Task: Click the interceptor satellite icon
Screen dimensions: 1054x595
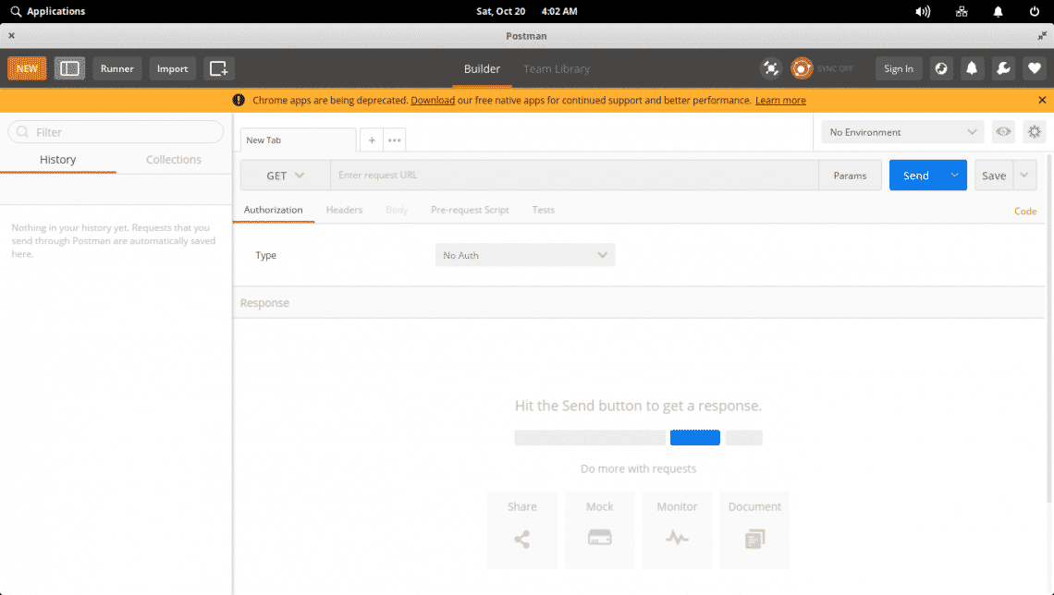Action: pyautogui.click(x=771, y=68)
